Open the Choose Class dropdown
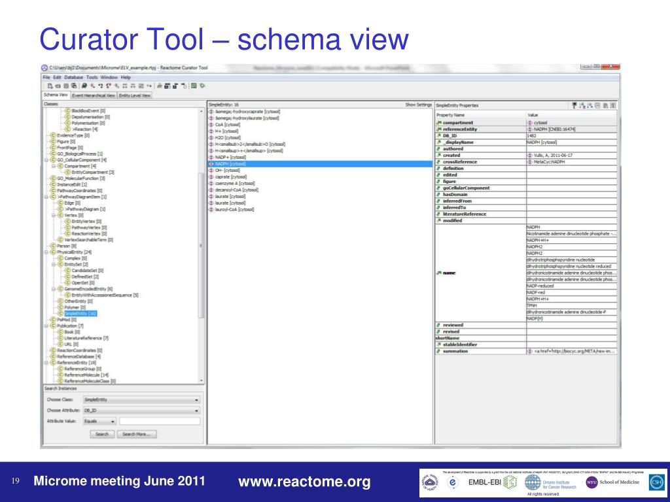670x502 pixels. coord(141,400)
